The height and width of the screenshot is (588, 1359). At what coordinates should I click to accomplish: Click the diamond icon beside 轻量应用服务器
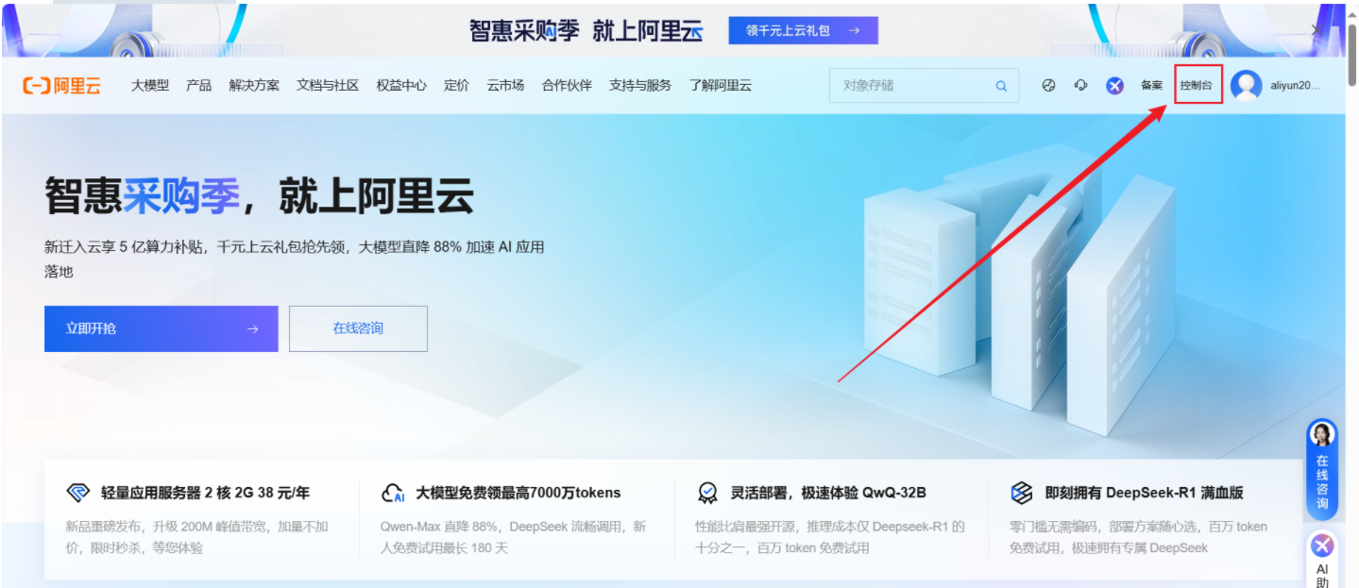(78, 493)
